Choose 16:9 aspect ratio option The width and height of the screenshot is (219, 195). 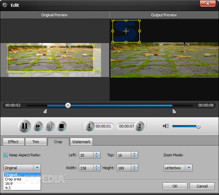(22, 183)
